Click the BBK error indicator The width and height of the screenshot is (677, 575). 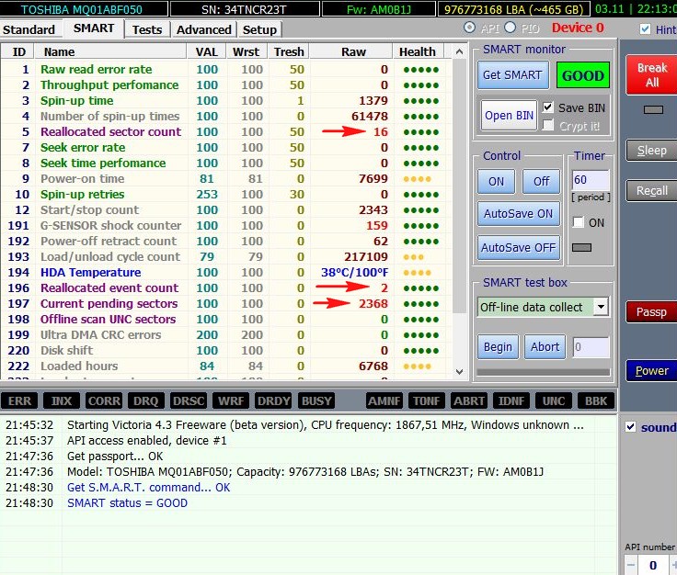tap(596, 400)
